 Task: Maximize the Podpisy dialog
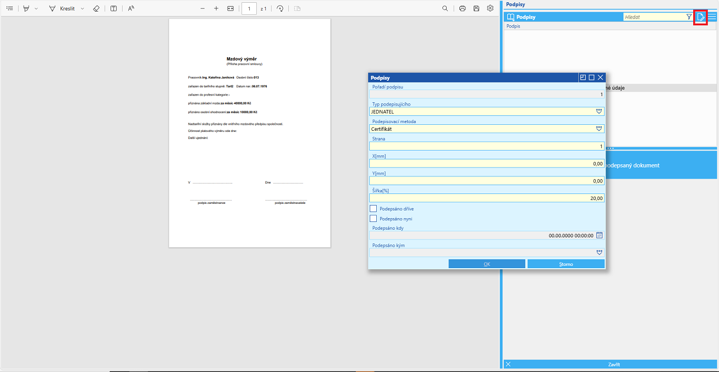[x=592, y=78]
